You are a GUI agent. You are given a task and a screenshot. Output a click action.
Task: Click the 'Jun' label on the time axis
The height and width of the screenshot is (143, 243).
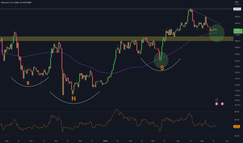coord(227,141)
